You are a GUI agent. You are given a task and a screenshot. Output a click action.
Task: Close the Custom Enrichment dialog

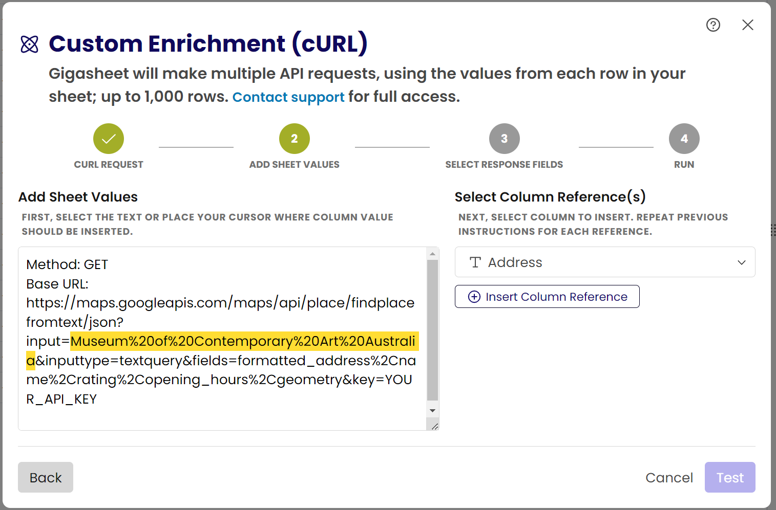point(748,25)
